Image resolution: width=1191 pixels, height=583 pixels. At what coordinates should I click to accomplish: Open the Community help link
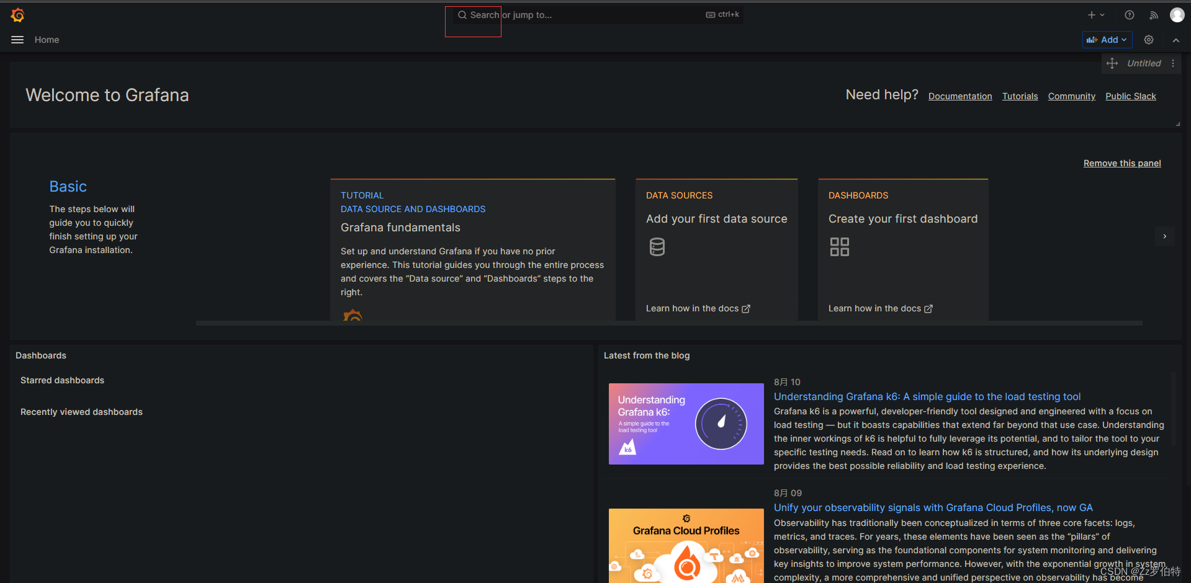click(x=1071, y=96)
